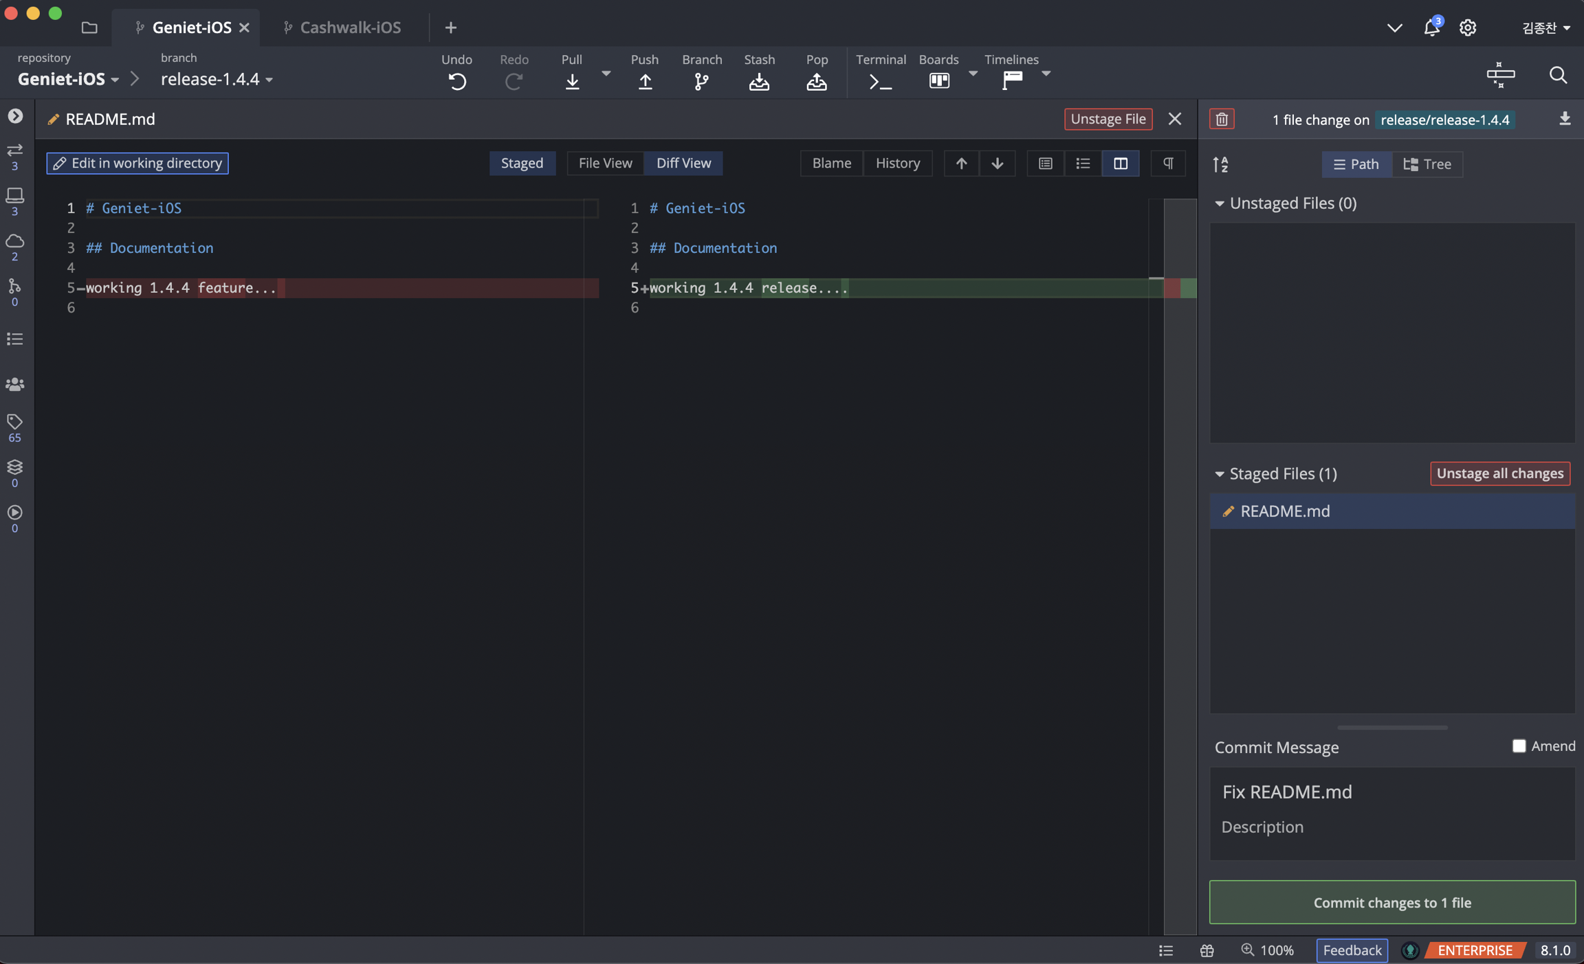Screen dimensions: 1584x964
Task: Click the notification bell icon
Action: (1431, 27)
